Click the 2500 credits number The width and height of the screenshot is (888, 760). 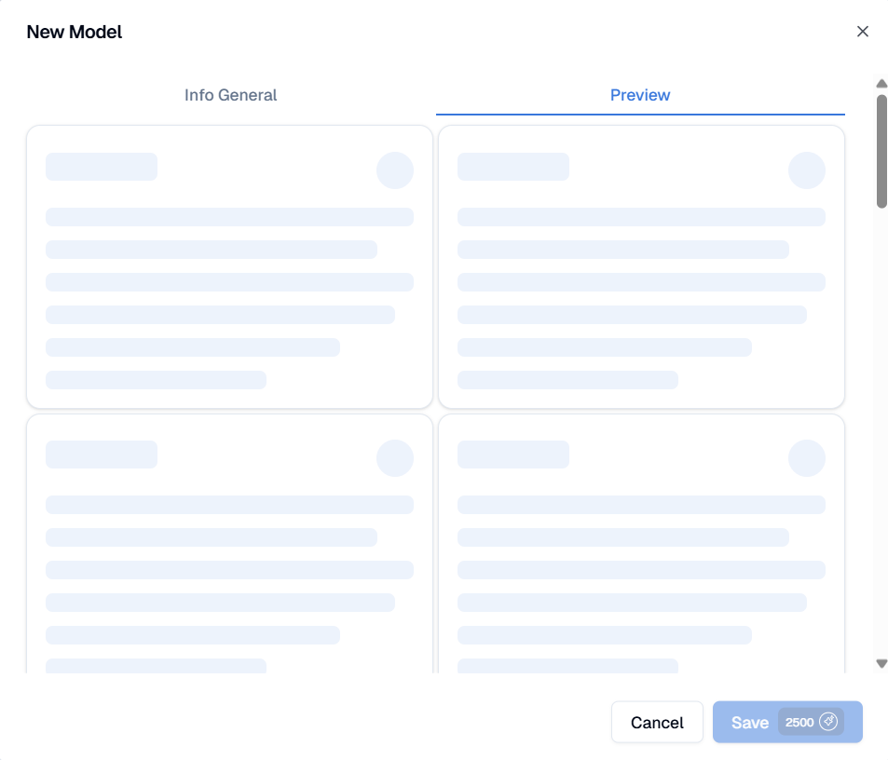pos(799,722)
